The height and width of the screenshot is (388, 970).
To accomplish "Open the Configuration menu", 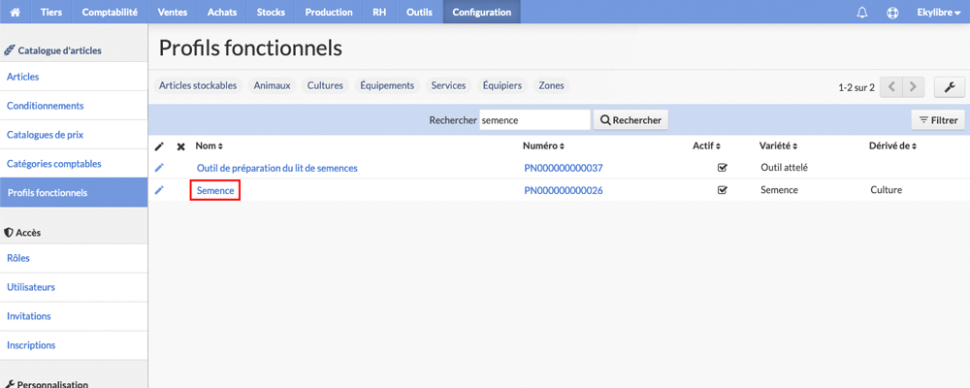I will (x=482, y=12).
